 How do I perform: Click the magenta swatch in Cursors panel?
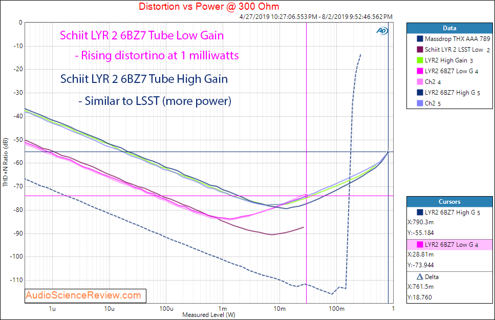click(420, 245)
